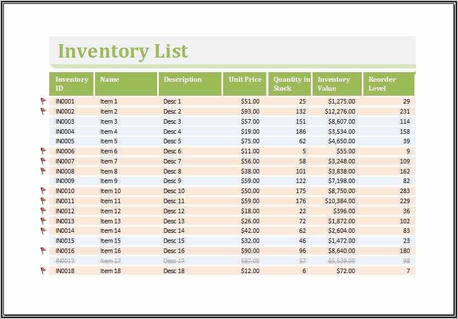This screenshot has height=319, width=458.
Task: Click the flag beside the IN0018 row
Action: (x=43, y=271)
